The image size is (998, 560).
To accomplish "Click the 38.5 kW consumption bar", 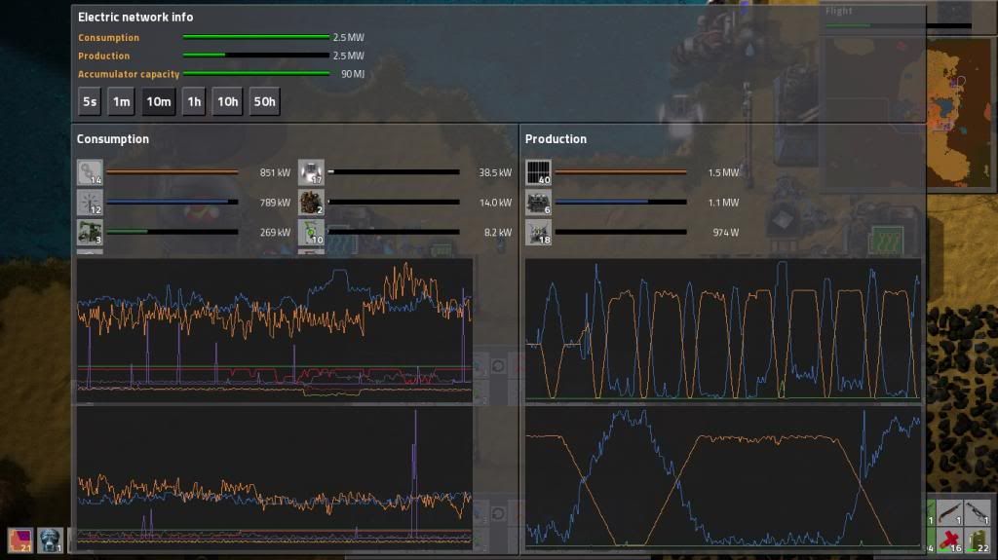I will tap(394, 171).
